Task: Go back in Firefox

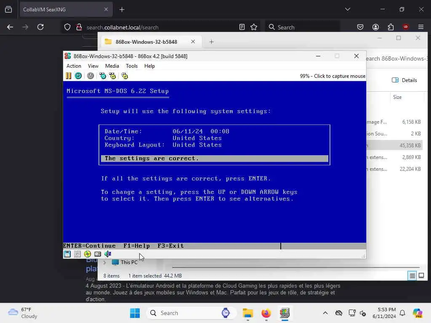Action: click(x=10, y=27)
